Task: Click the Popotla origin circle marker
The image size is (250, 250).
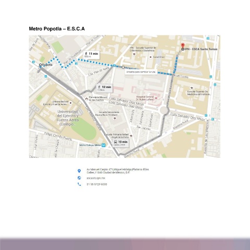Action: (40, 65)
